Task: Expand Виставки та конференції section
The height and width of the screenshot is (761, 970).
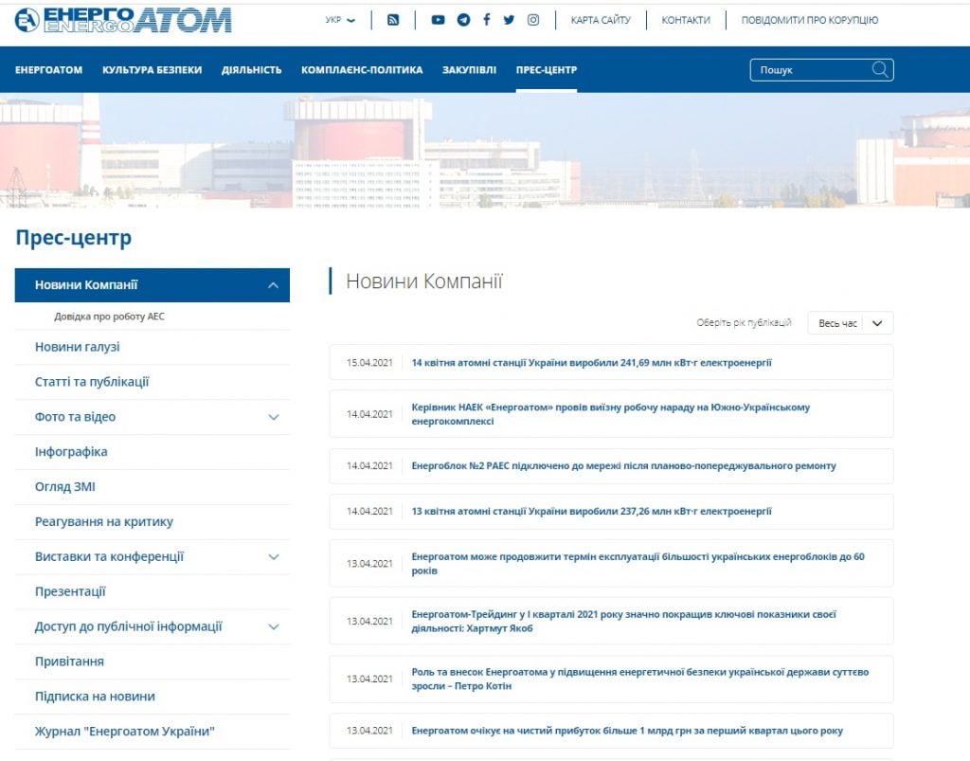Action: (x=274, y=557)
